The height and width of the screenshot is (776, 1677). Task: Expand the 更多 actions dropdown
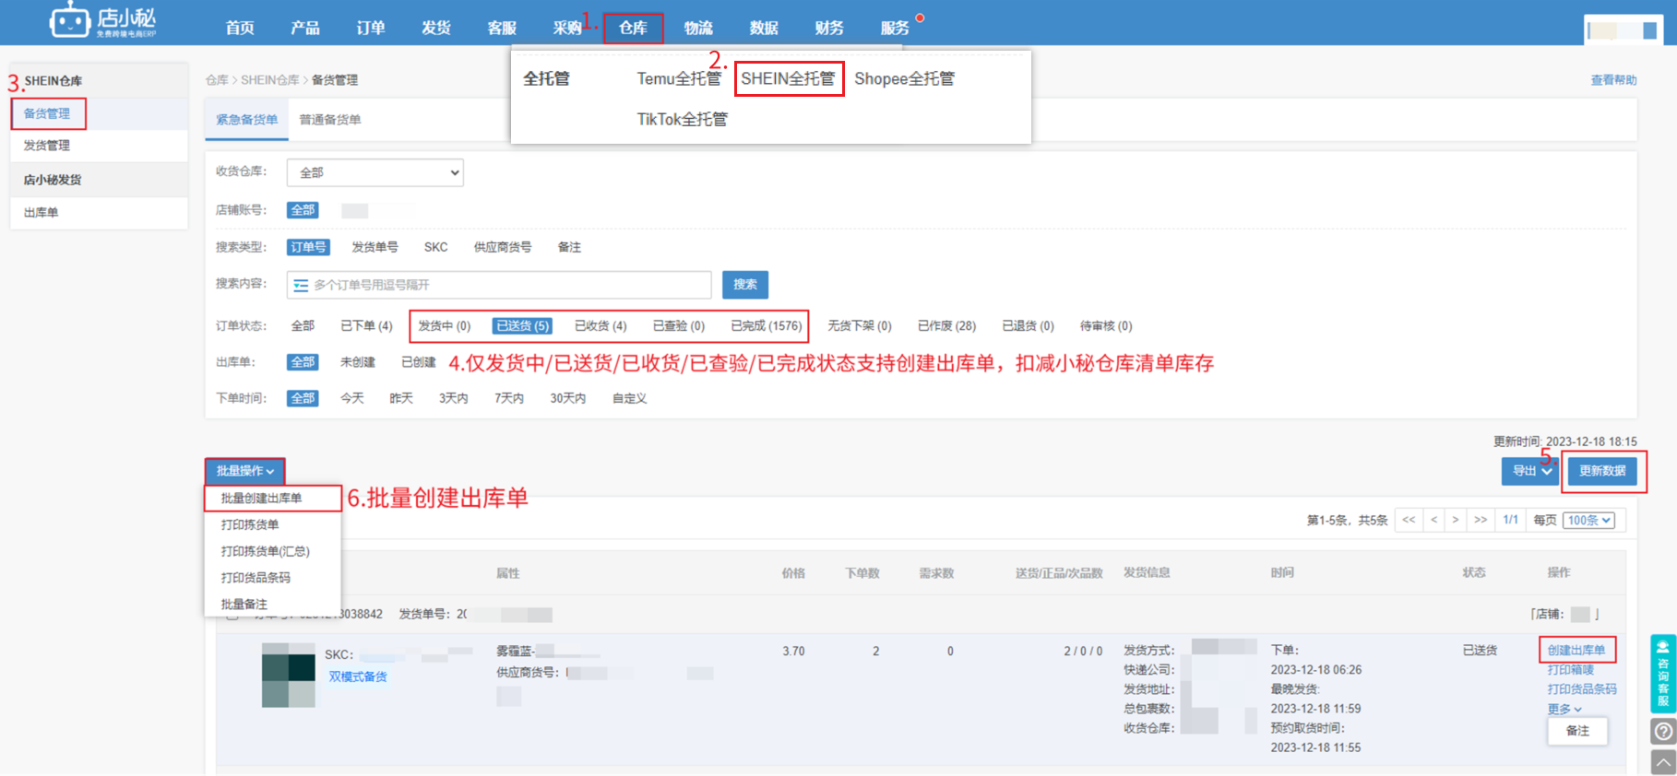pyautogui.click(x=1564, y=710)
